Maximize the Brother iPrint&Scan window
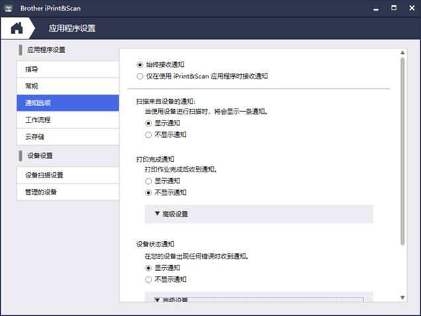Viewport: 421px width, 316px height. click(x=393, y=7)
